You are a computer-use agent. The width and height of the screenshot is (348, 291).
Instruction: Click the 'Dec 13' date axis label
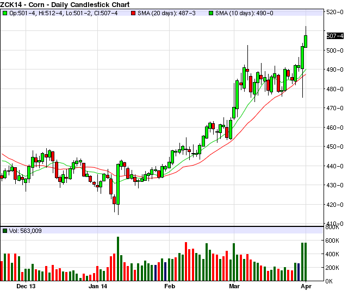(x=26, y=286)
